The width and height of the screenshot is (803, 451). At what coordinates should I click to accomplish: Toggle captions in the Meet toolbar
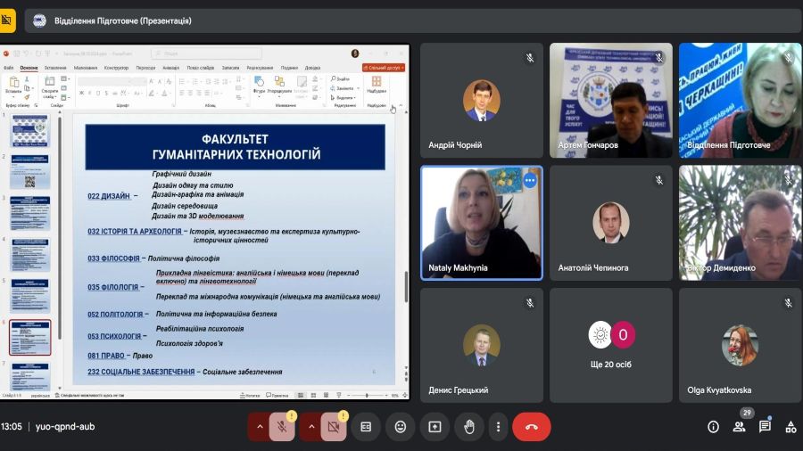pos(366,427)
